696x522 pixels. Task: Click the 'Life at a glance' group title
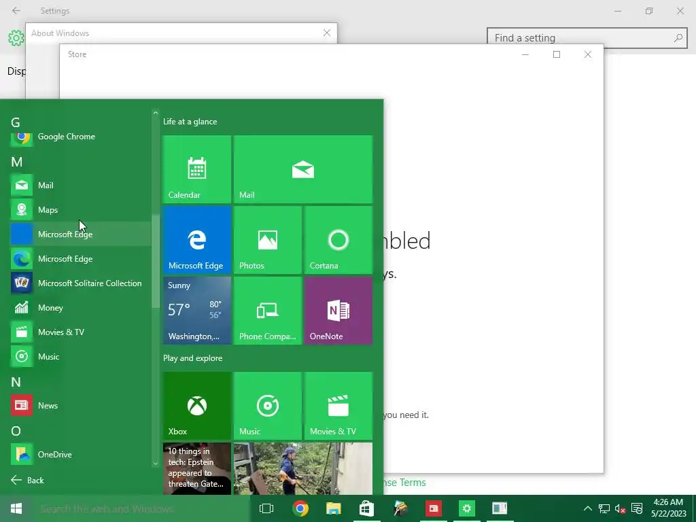point(190,122)
